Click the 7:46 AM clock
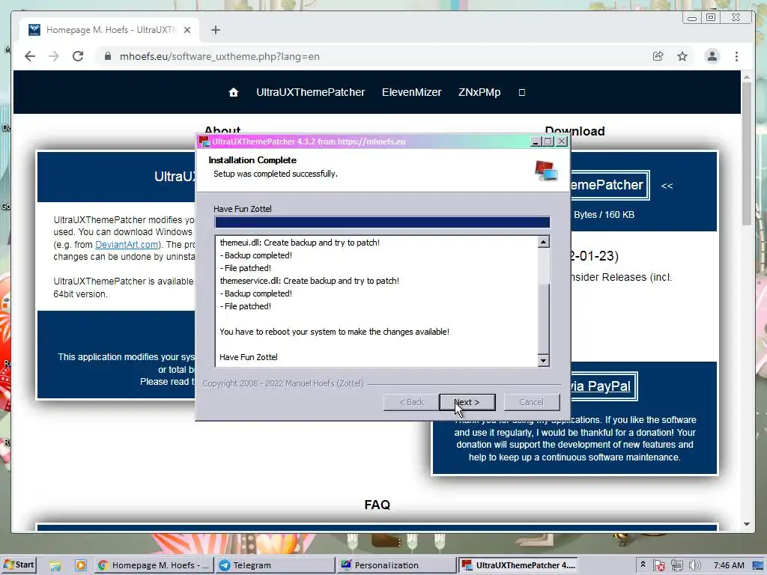The height and width of the screenshot is (575, 767). pos(728,565)
